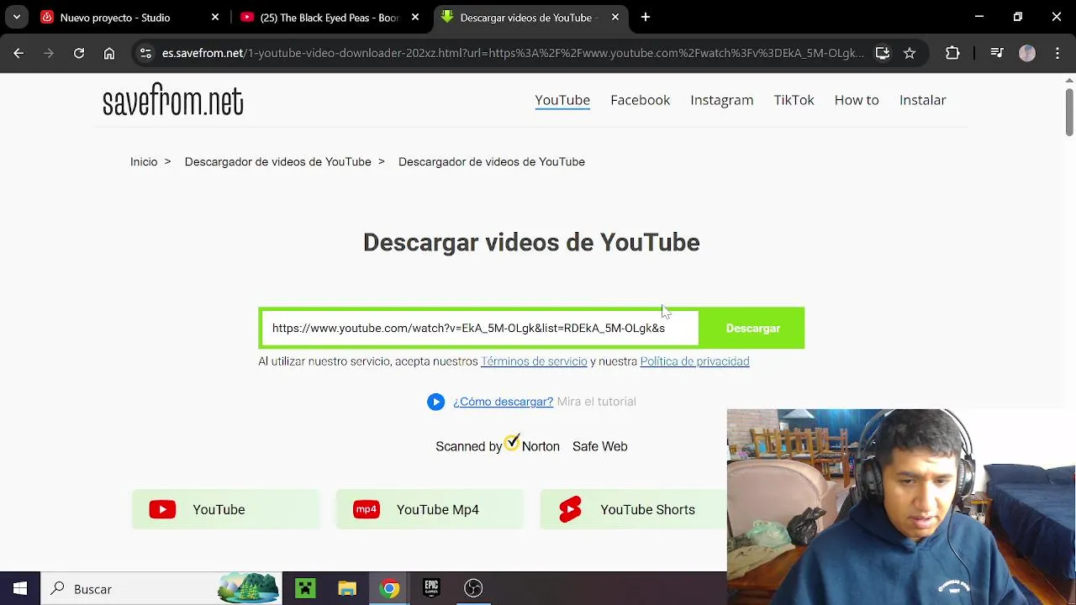Open Términos de servicio link
The height and width of the screenshot is (605, 1076).
(534, 361)
